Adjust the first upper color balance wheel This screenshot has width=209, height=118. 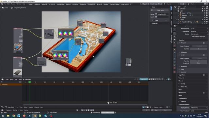[x=60, y=33]
